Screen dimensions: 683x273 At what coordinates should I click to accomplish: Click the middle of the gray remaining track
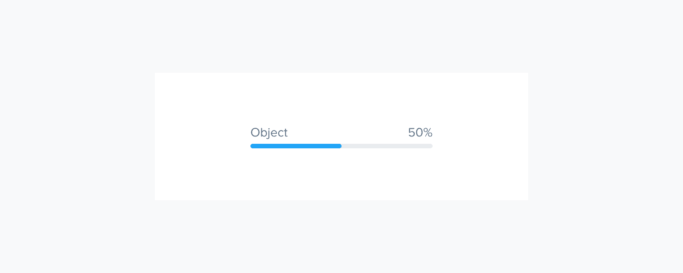[387, 146]
